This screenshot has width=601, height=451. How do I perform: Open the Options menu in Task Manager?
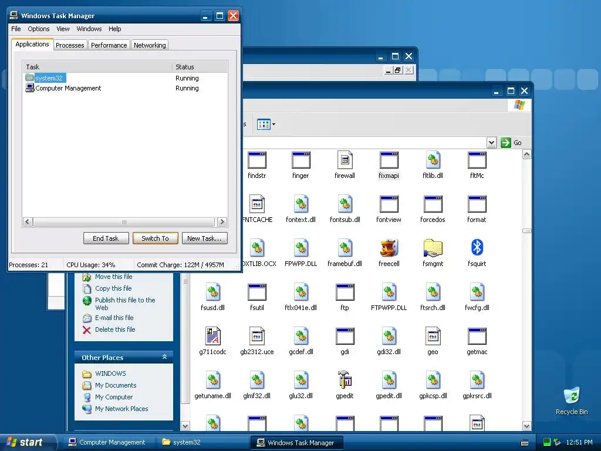tap(38, 29)
